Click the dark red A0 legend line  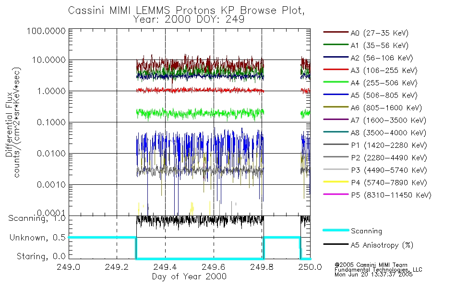point(336,32)
